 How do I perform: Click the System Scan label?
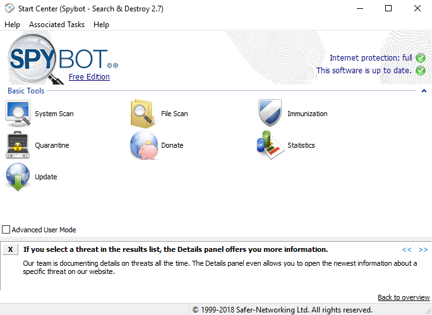pyautogui.click(x=54, y=114)
